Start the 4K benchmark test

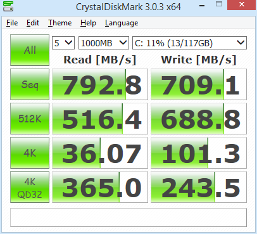(x=30, y=153)
